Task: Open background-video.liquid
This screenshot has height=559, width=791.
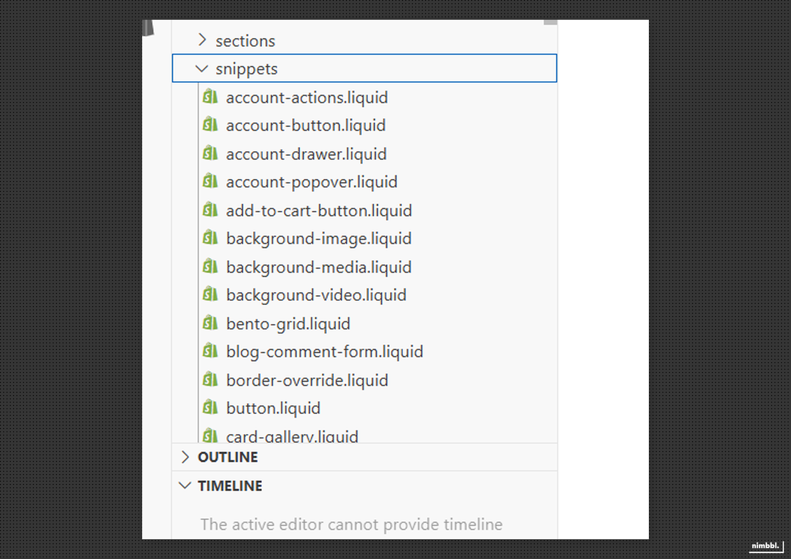Action: pos(316,295)
